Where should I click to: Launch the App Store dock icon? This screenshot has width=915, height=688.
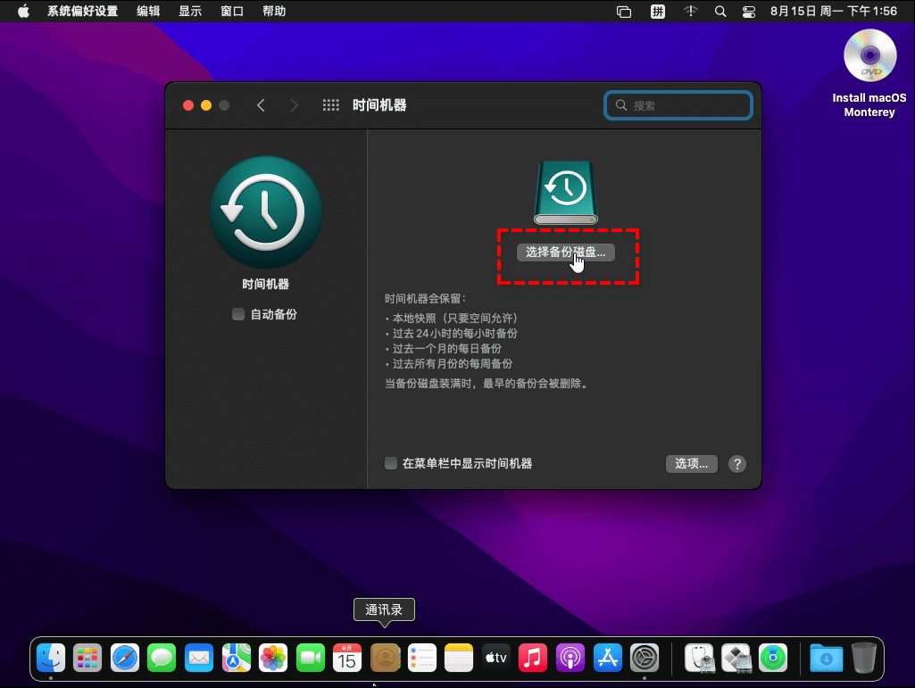607,659
